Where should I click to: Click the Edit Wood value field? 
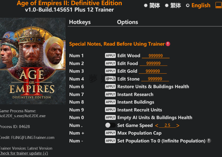[x=156, y=56]
